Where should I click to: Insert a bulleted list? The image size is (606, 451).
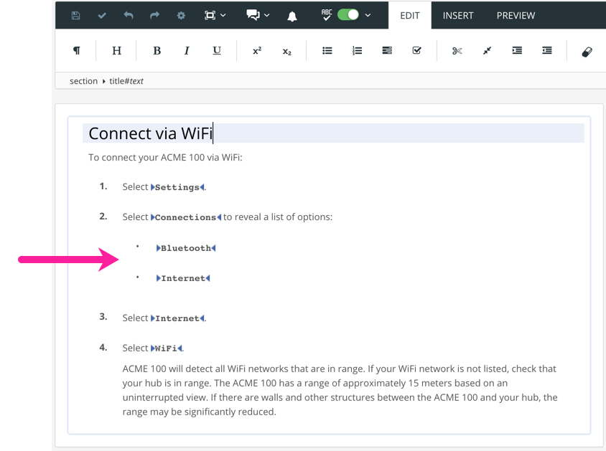tap(327, 50)
